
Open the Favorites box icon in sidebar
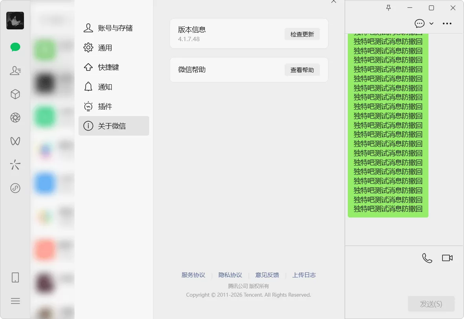coord(15,94)
